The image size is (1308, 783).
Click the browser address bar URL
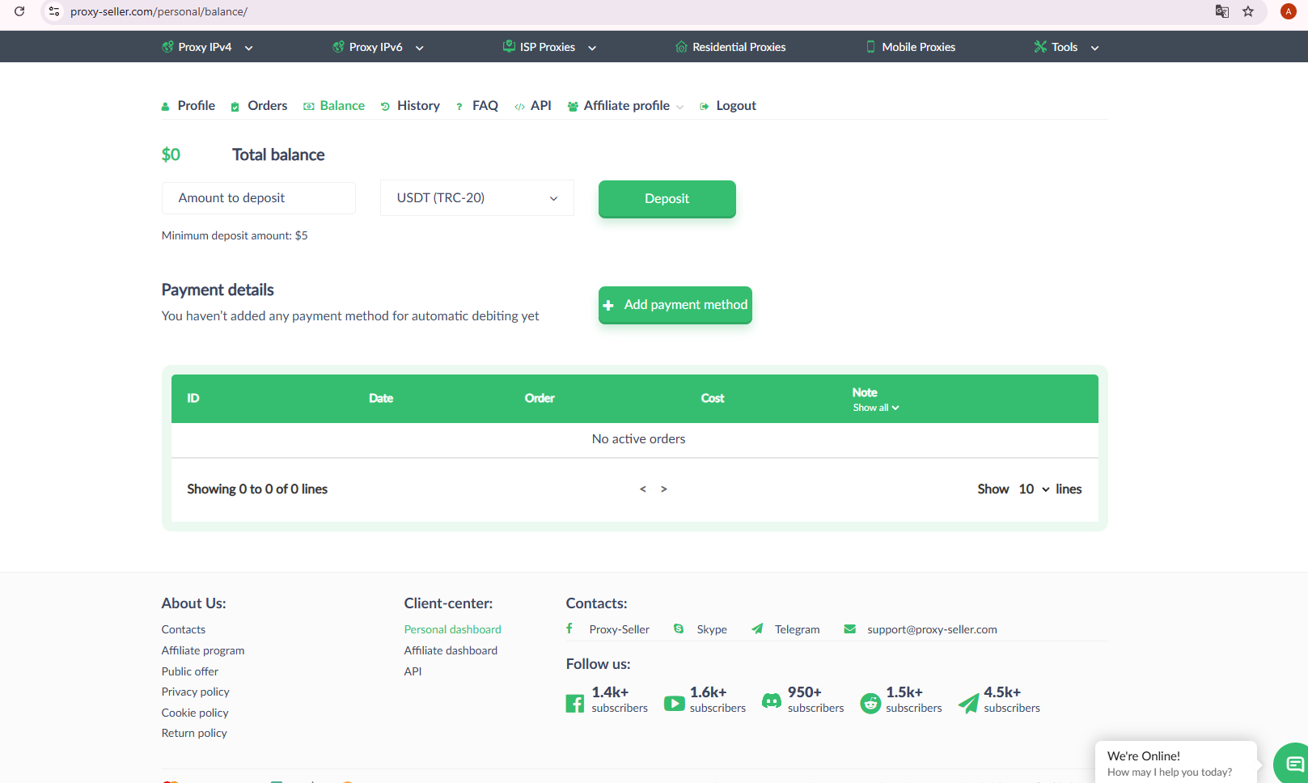159,11
